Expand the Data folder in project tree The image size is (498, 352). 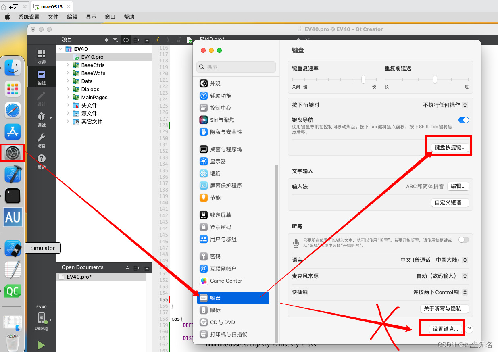coord(68,81)
